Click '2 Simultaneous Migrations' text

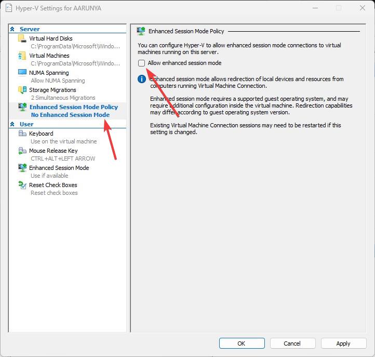pyautogui.click(x=63, y=98)
